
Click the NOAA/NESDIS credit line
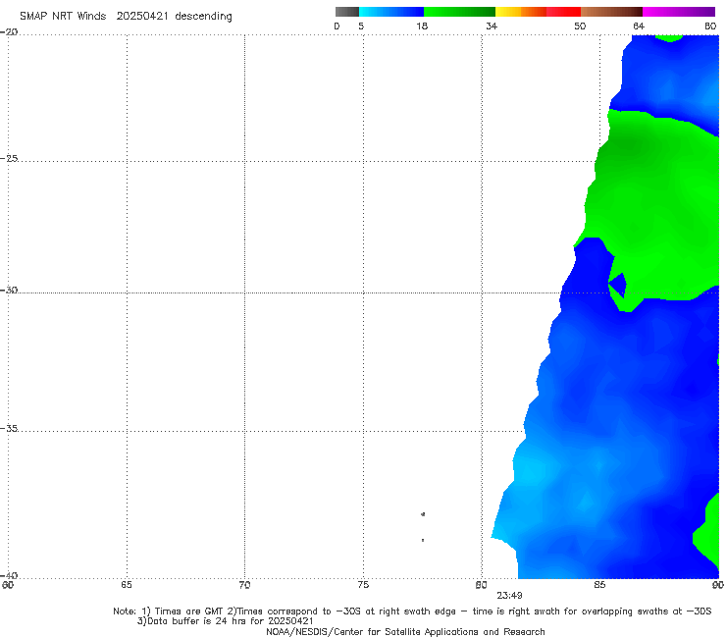tap(405, 631)
